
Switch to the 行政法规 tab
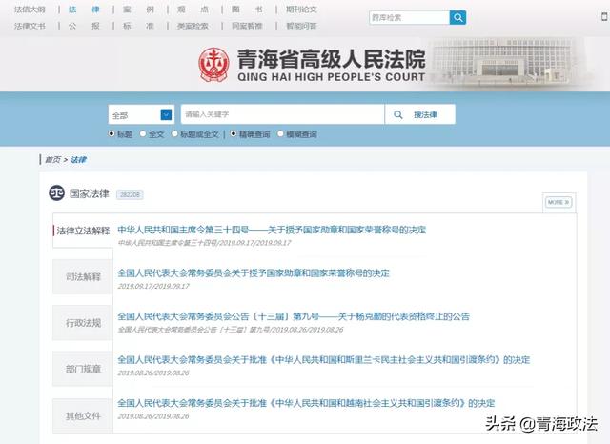(x=83, y=323)
